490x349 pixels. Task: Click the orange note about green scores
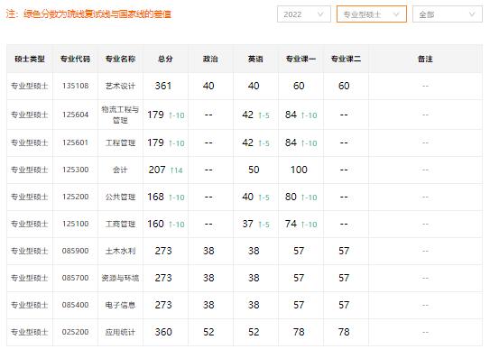pyautogui.click(x=88, y=14)
